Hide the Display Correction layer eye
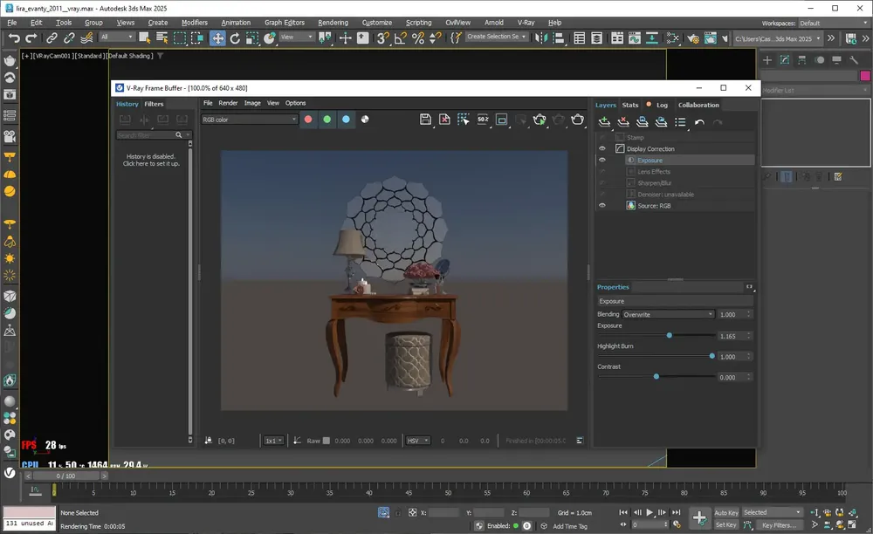Image resolution: width=873 pixels, height=534 pixels. point(601,148)
